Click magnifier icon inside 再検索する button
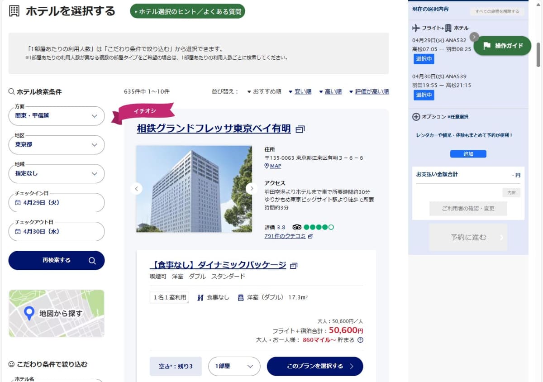Viewport: 543px width, 382px height. tap(92, 260)
